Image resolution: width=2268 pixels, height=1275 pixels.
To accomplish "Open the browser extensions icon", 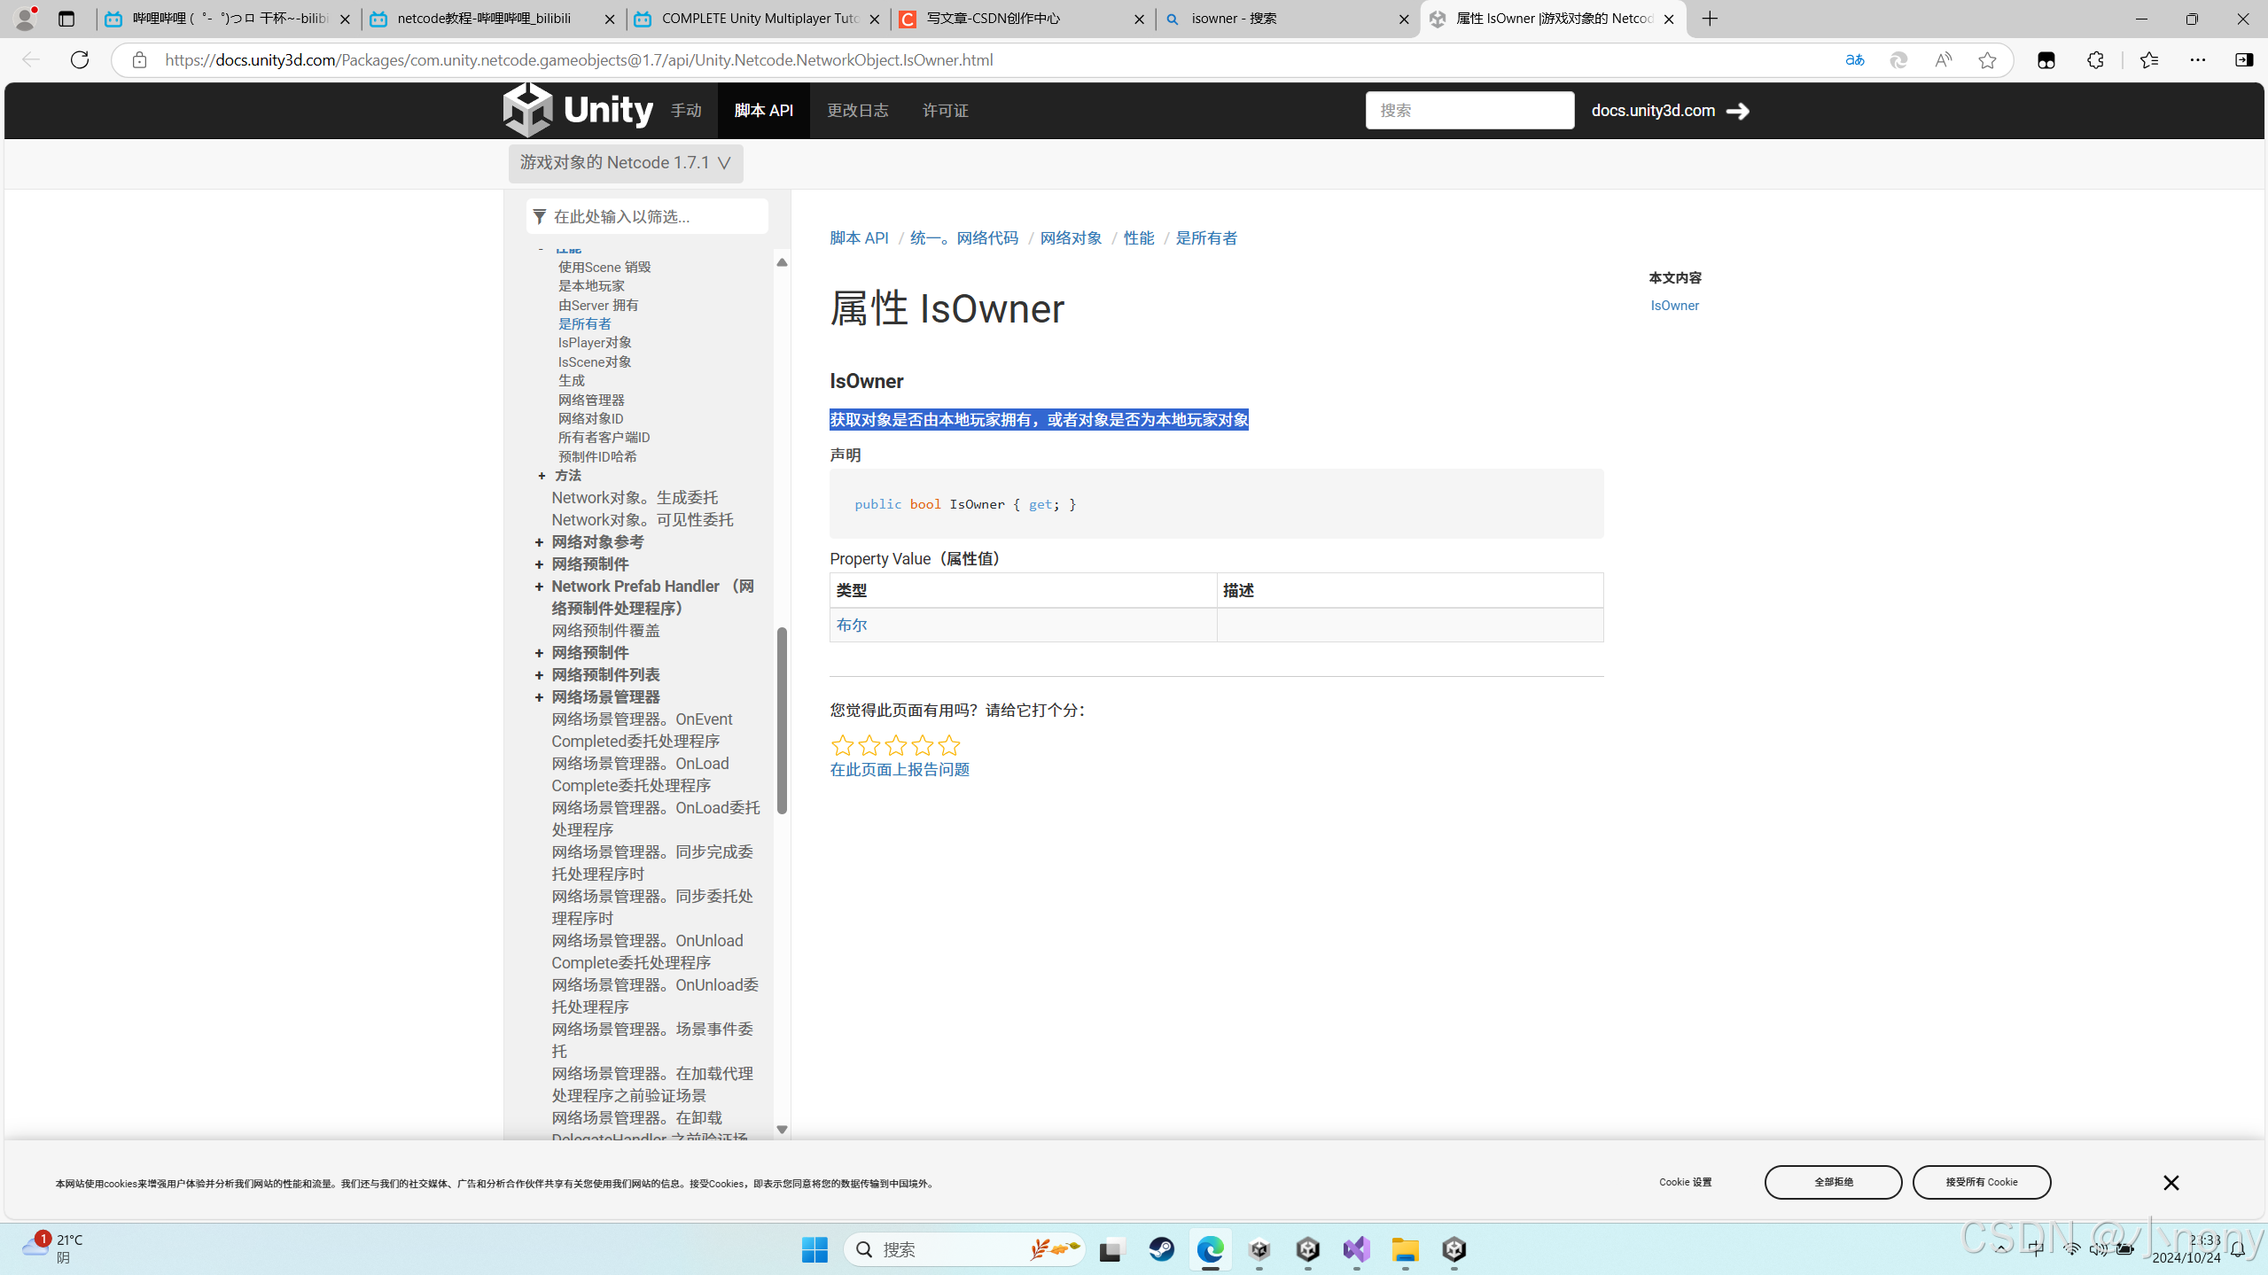I will [x=2095, y=59].
